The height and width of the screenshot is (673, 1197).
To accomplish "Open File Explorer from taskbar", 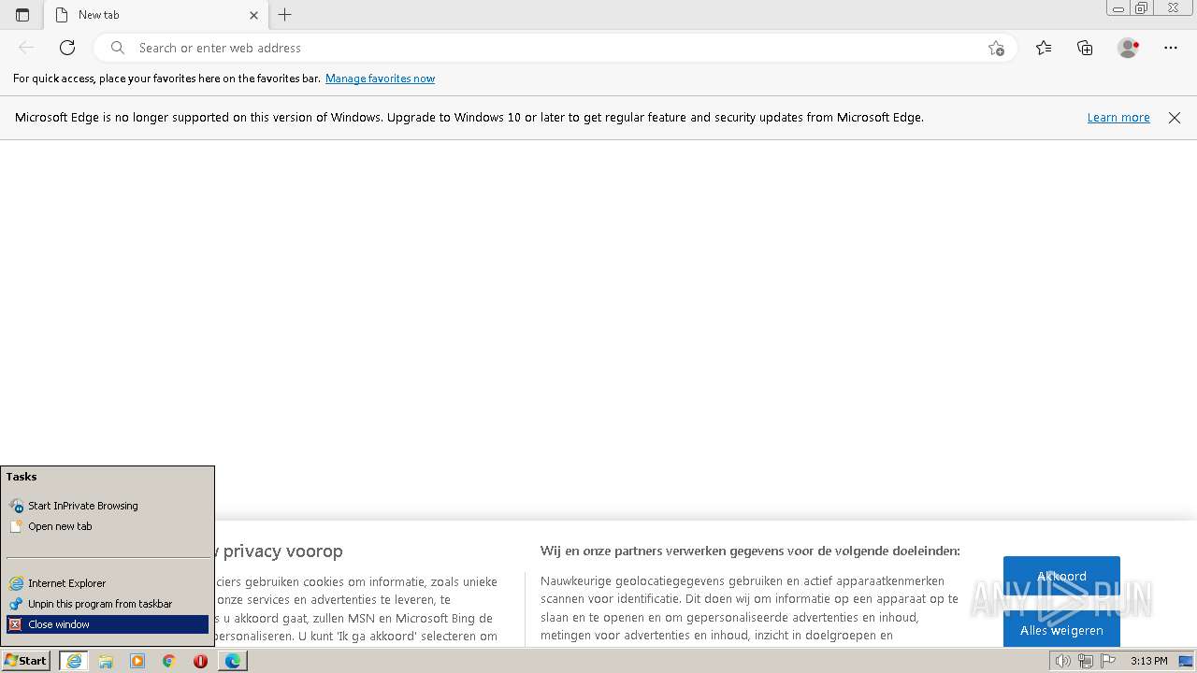I will coord(106,661).
